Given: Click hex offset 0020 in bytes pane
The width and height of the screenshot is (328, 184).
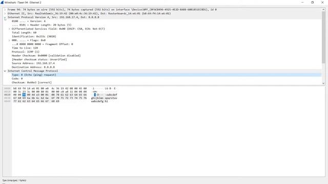Looking at the screenshot, I should click(x=7, y=95).
